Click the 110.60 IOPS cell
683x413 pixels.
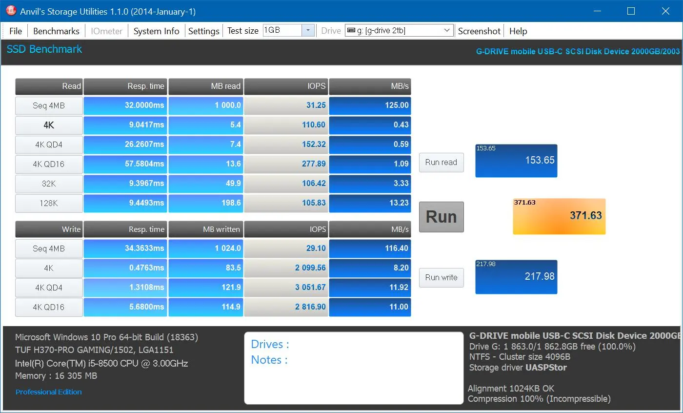tap(286, 125)
